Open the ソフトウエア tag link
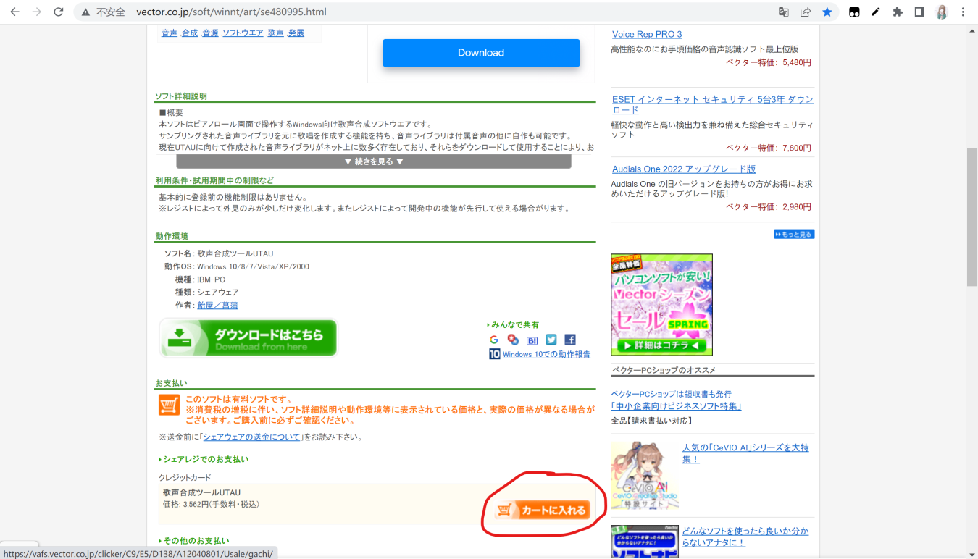The height and width of the screenshot is (559, 978). coord(243,33)
